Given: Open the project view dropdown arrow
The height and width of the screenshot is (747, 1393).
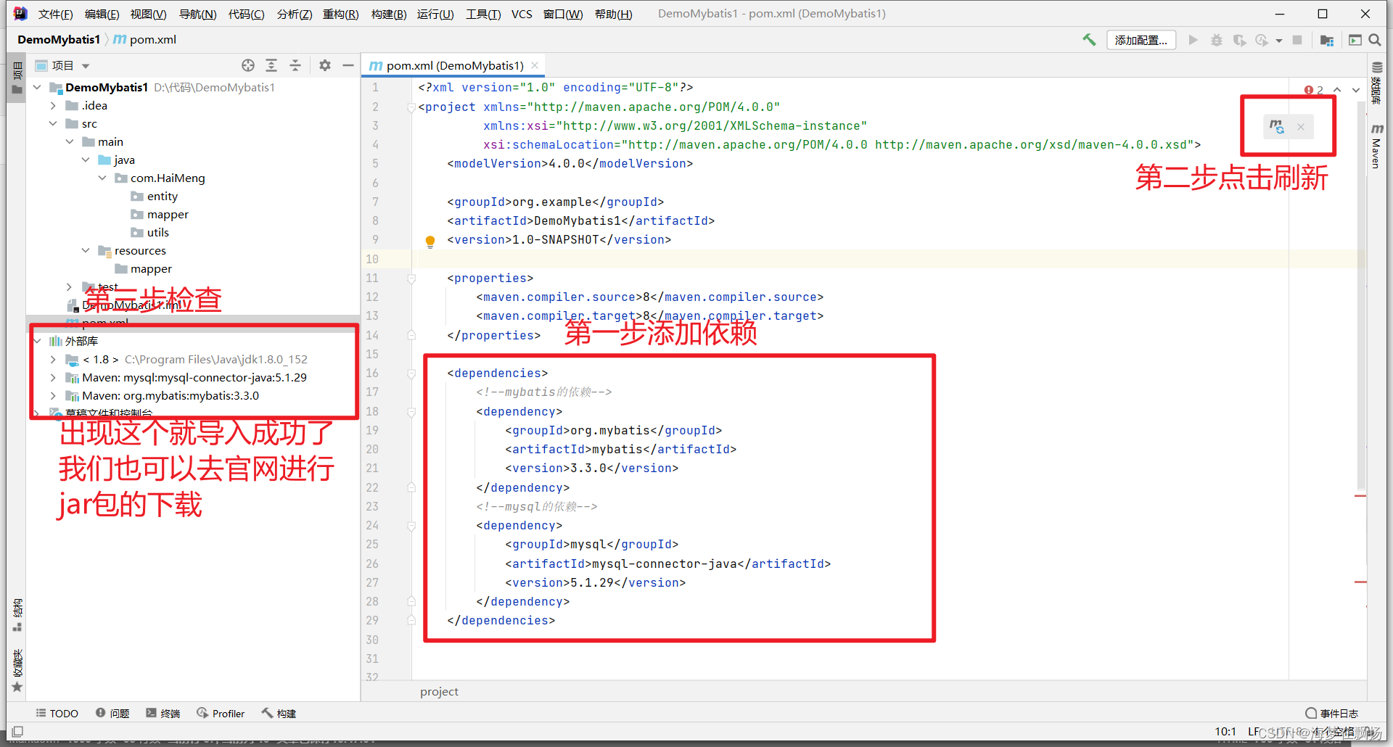Looking at the screenshot, I should point(86,66).
